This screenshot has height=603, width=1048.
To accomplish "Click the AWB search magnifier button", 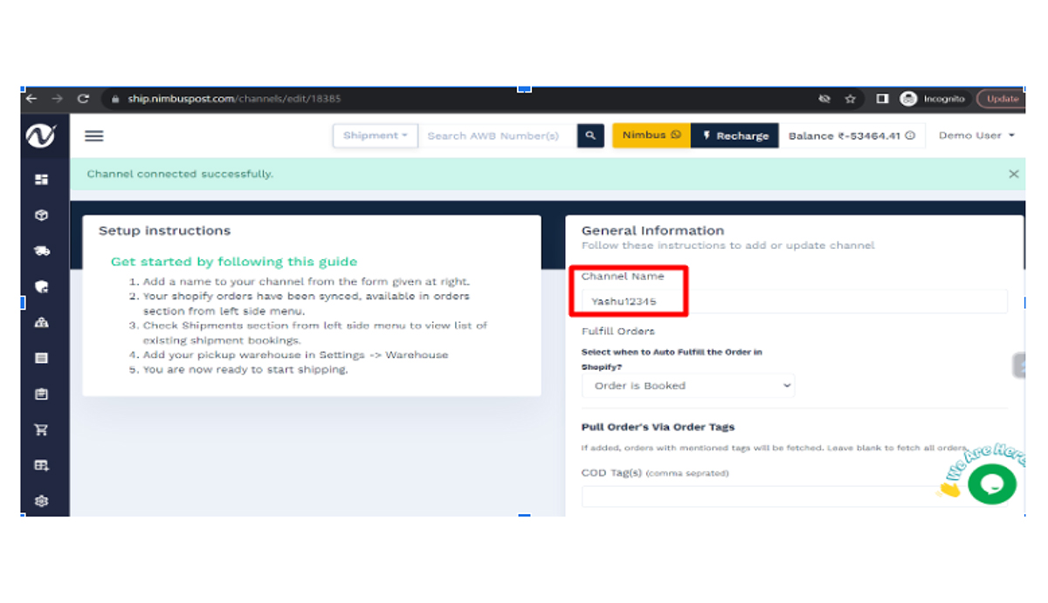I will (590, 135).
